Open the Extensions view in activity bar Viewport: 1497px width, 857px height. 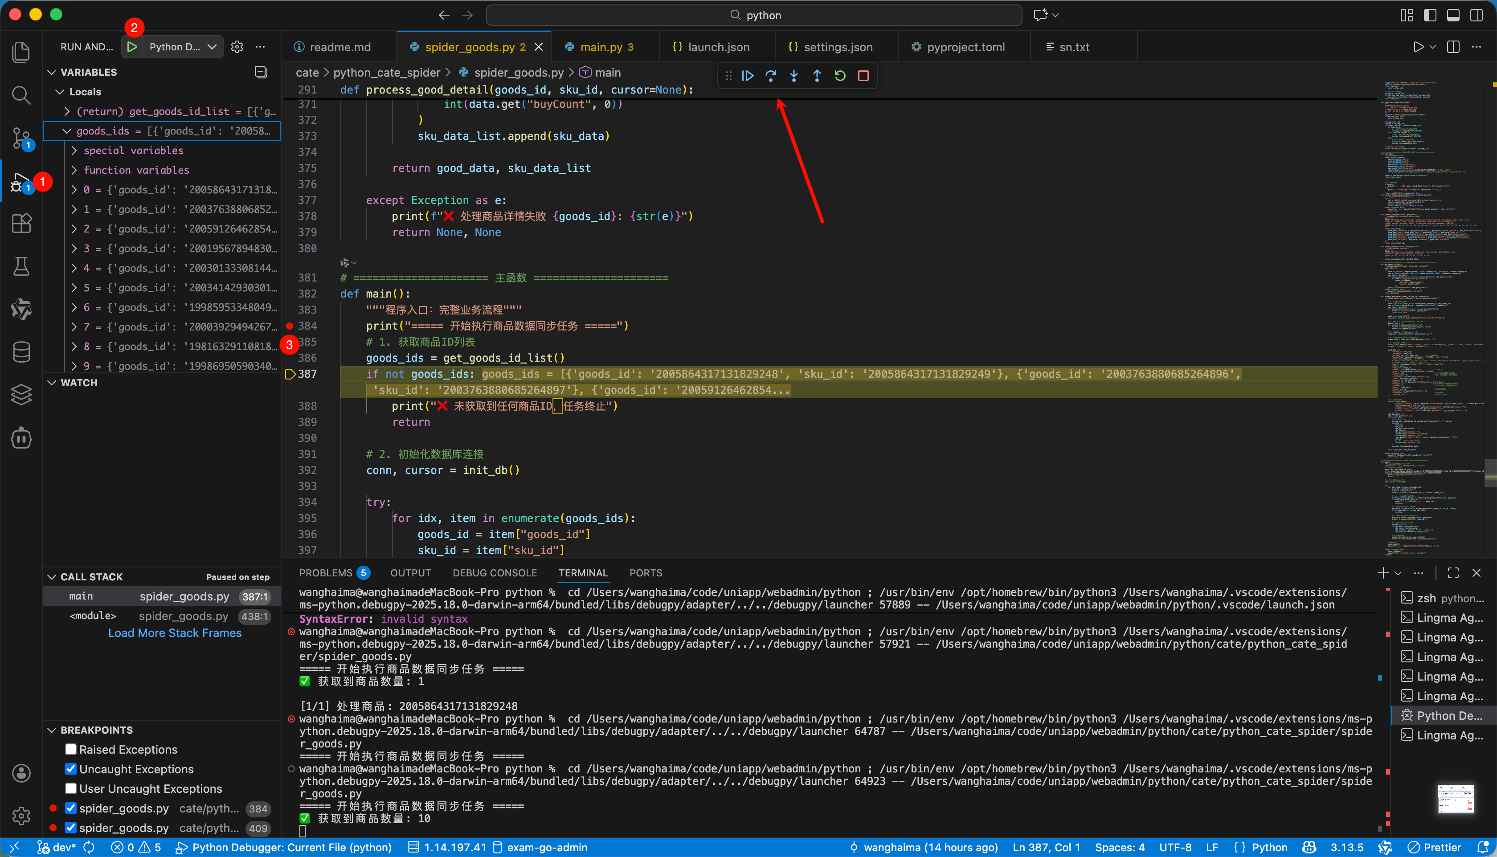21,223
